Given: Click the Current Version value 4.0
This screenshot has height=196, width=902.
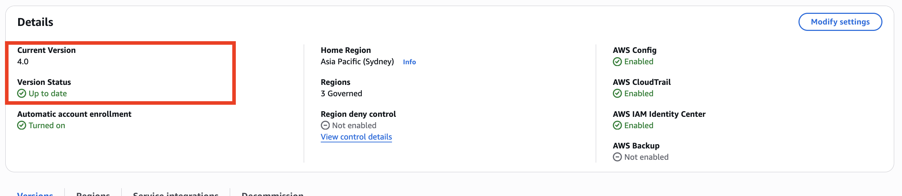Looking at the screenshot, I should [x=23, y=61].
